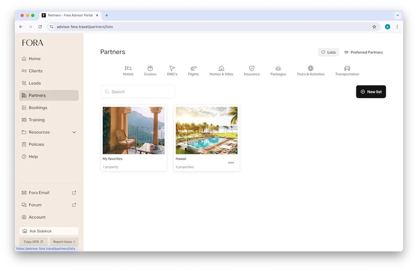
Task: Open the Homes & Villas category
Action: 221,71
